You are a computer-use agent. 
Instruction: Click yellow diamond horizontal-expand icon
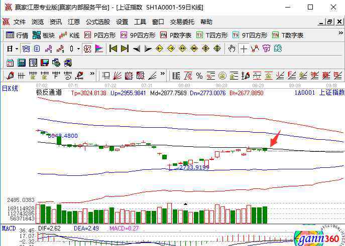click(x=182, y=49)
